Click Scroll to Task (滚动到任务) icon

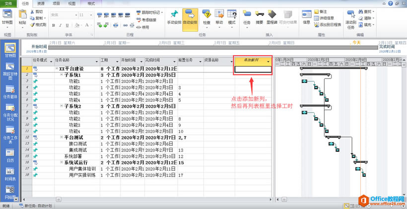coord(351,14)
